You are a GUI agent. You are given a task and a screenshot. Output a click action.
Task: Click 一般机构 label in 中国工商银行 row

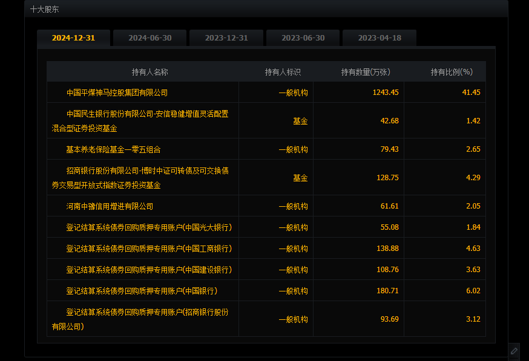pos(293,249)
